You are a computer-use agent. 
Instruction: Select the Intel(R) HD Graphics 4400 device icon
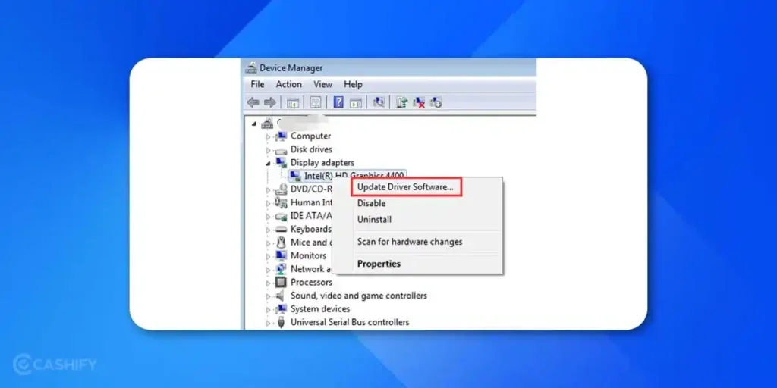[295, 176]
